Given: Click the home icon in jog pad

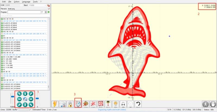Looking at the screenshot, I should 25,99.
